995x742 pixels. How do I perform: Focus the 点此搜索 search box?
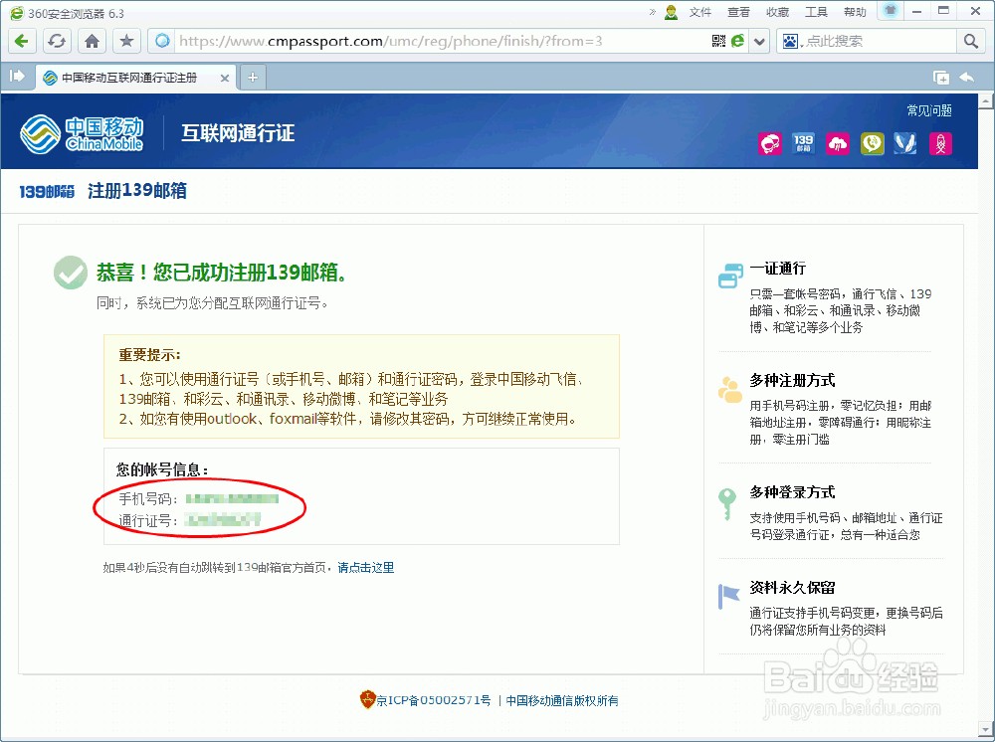pos(879,41)
